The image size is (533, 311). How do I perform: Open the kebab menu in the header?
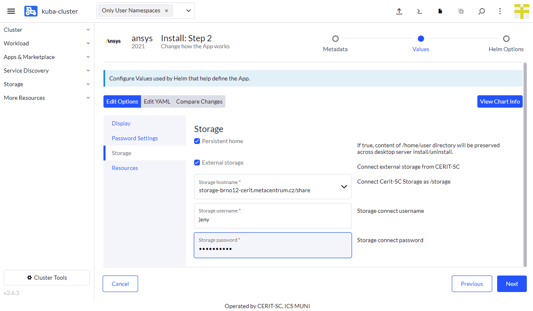pyautogui.click(x=500, y=11)
